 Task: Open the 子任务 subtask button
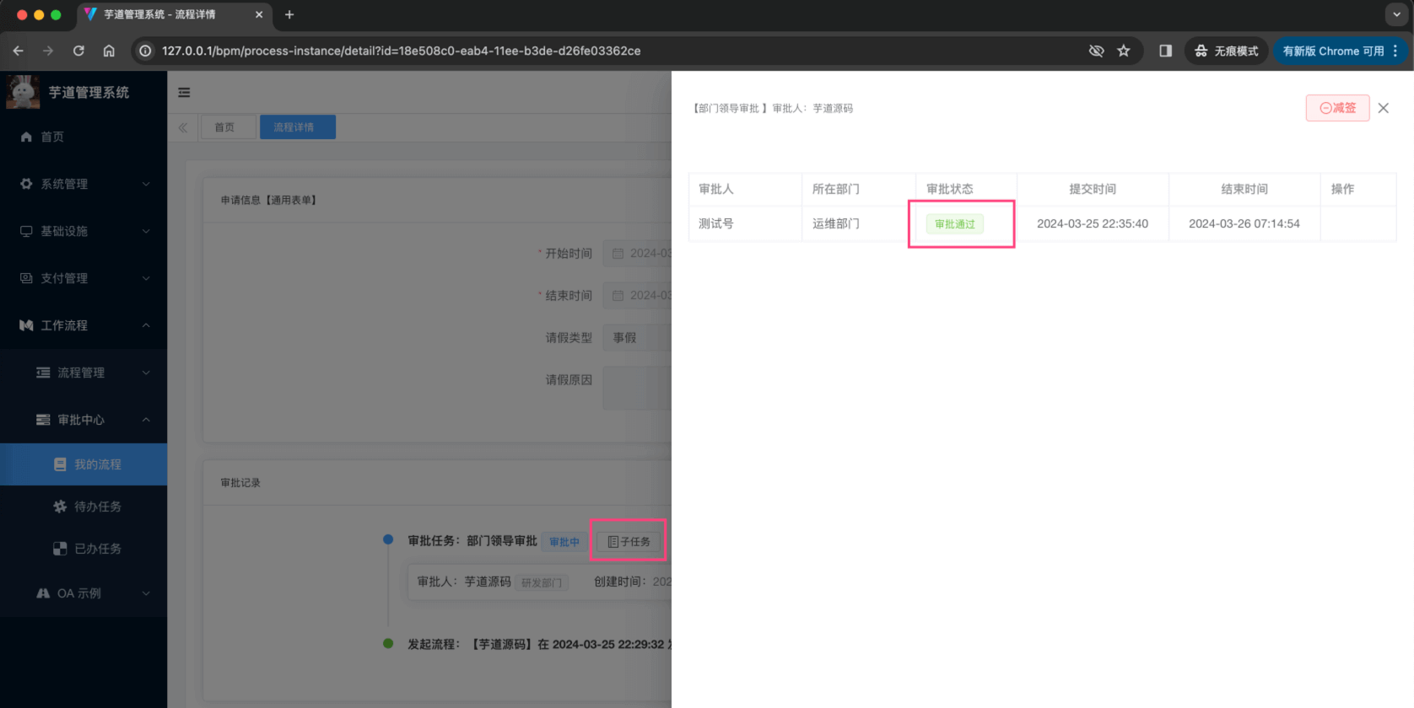[x=629, y=541]
